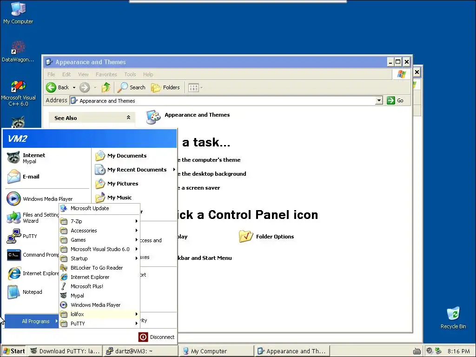Toggle the Folders pane button
This screenshot has width=476, height=357.
click(x=165, y=87)
